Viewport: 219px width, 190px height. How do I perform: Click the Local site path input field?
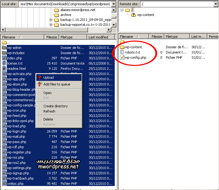point(65,4)
